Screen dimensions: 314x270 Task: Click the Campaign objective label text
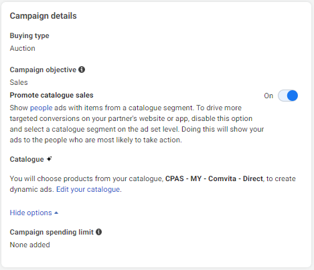click(x=43, y=70)
